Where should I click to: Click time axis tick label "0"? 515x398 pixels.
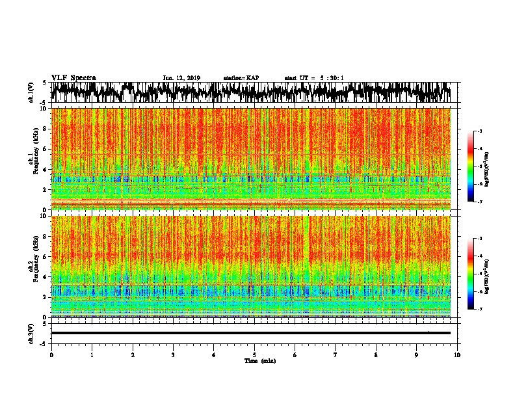point(51,354)
